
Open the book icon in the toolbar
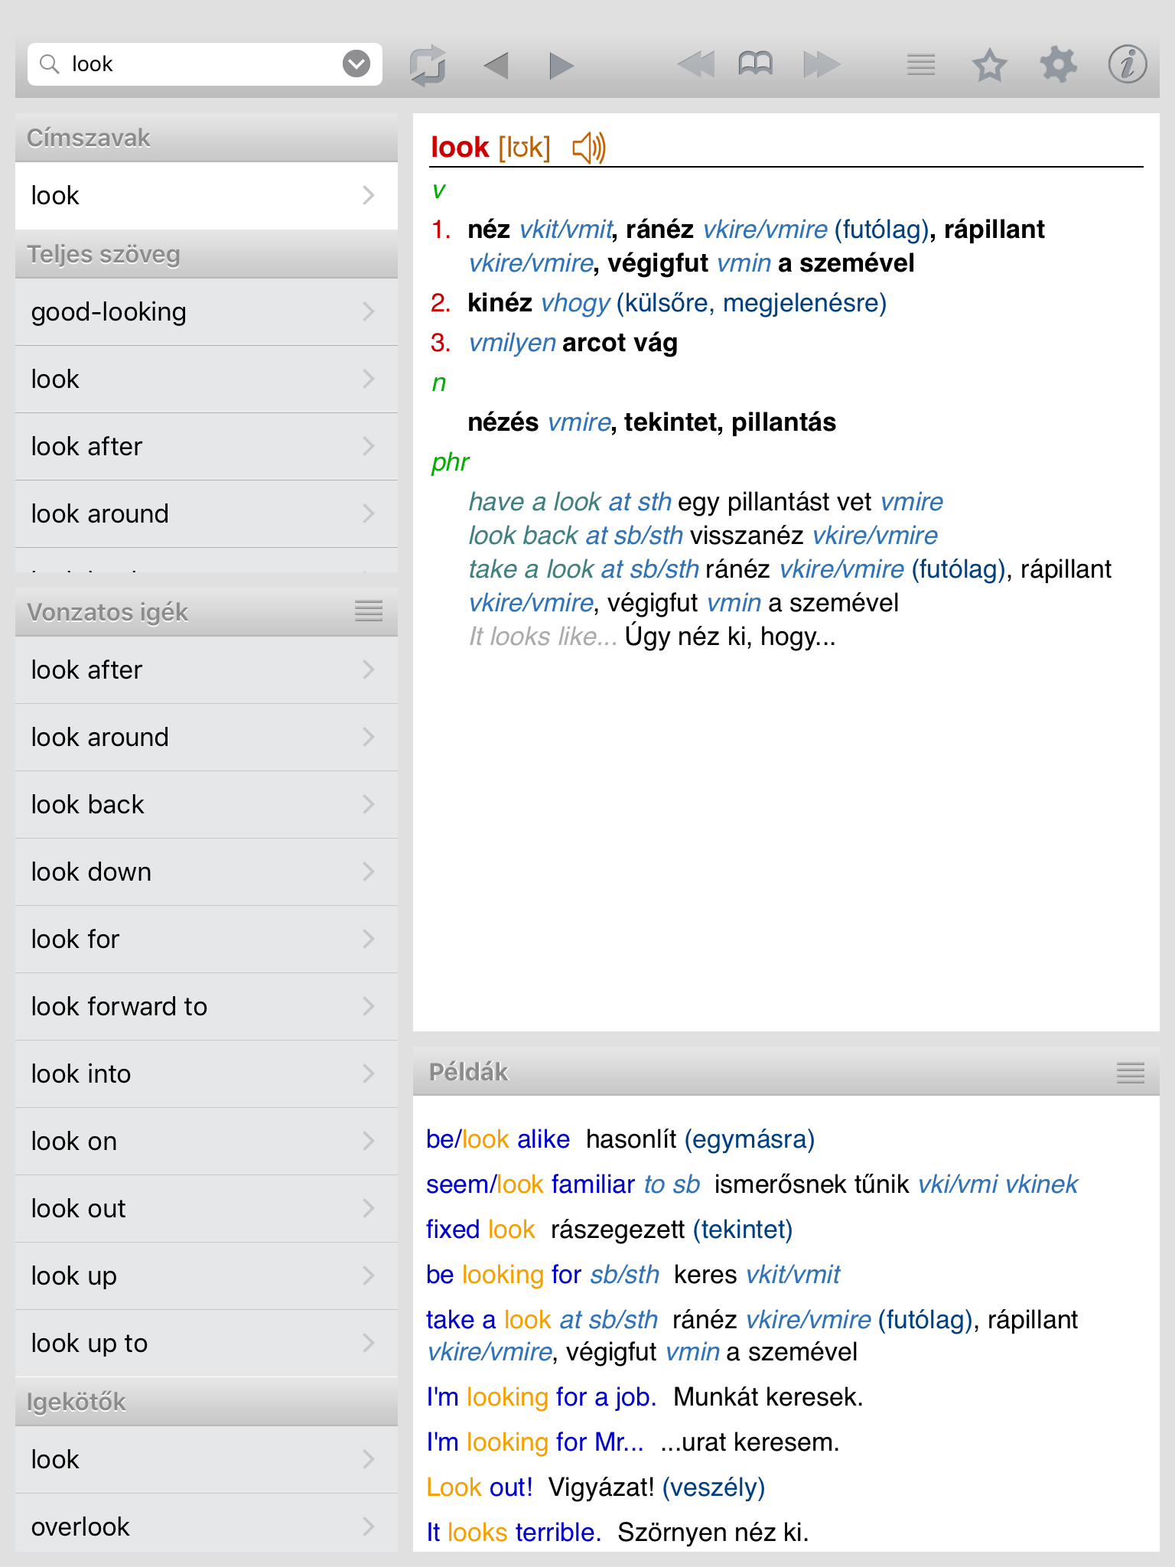tap(756, 64)
